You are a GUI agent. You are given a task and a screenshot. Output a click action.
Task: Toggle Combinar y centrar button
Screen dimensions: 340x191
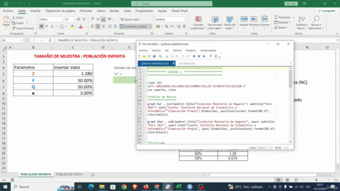pyautogui.click(x=133, y=27)
